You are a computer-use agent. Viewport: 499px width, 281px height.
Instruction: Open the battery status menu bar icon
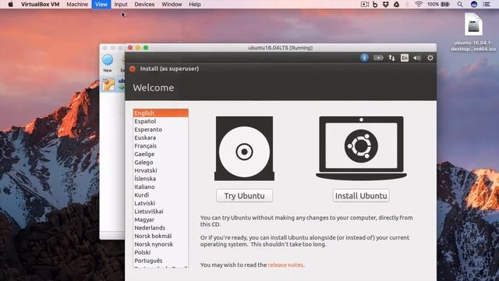click(438, 4)
